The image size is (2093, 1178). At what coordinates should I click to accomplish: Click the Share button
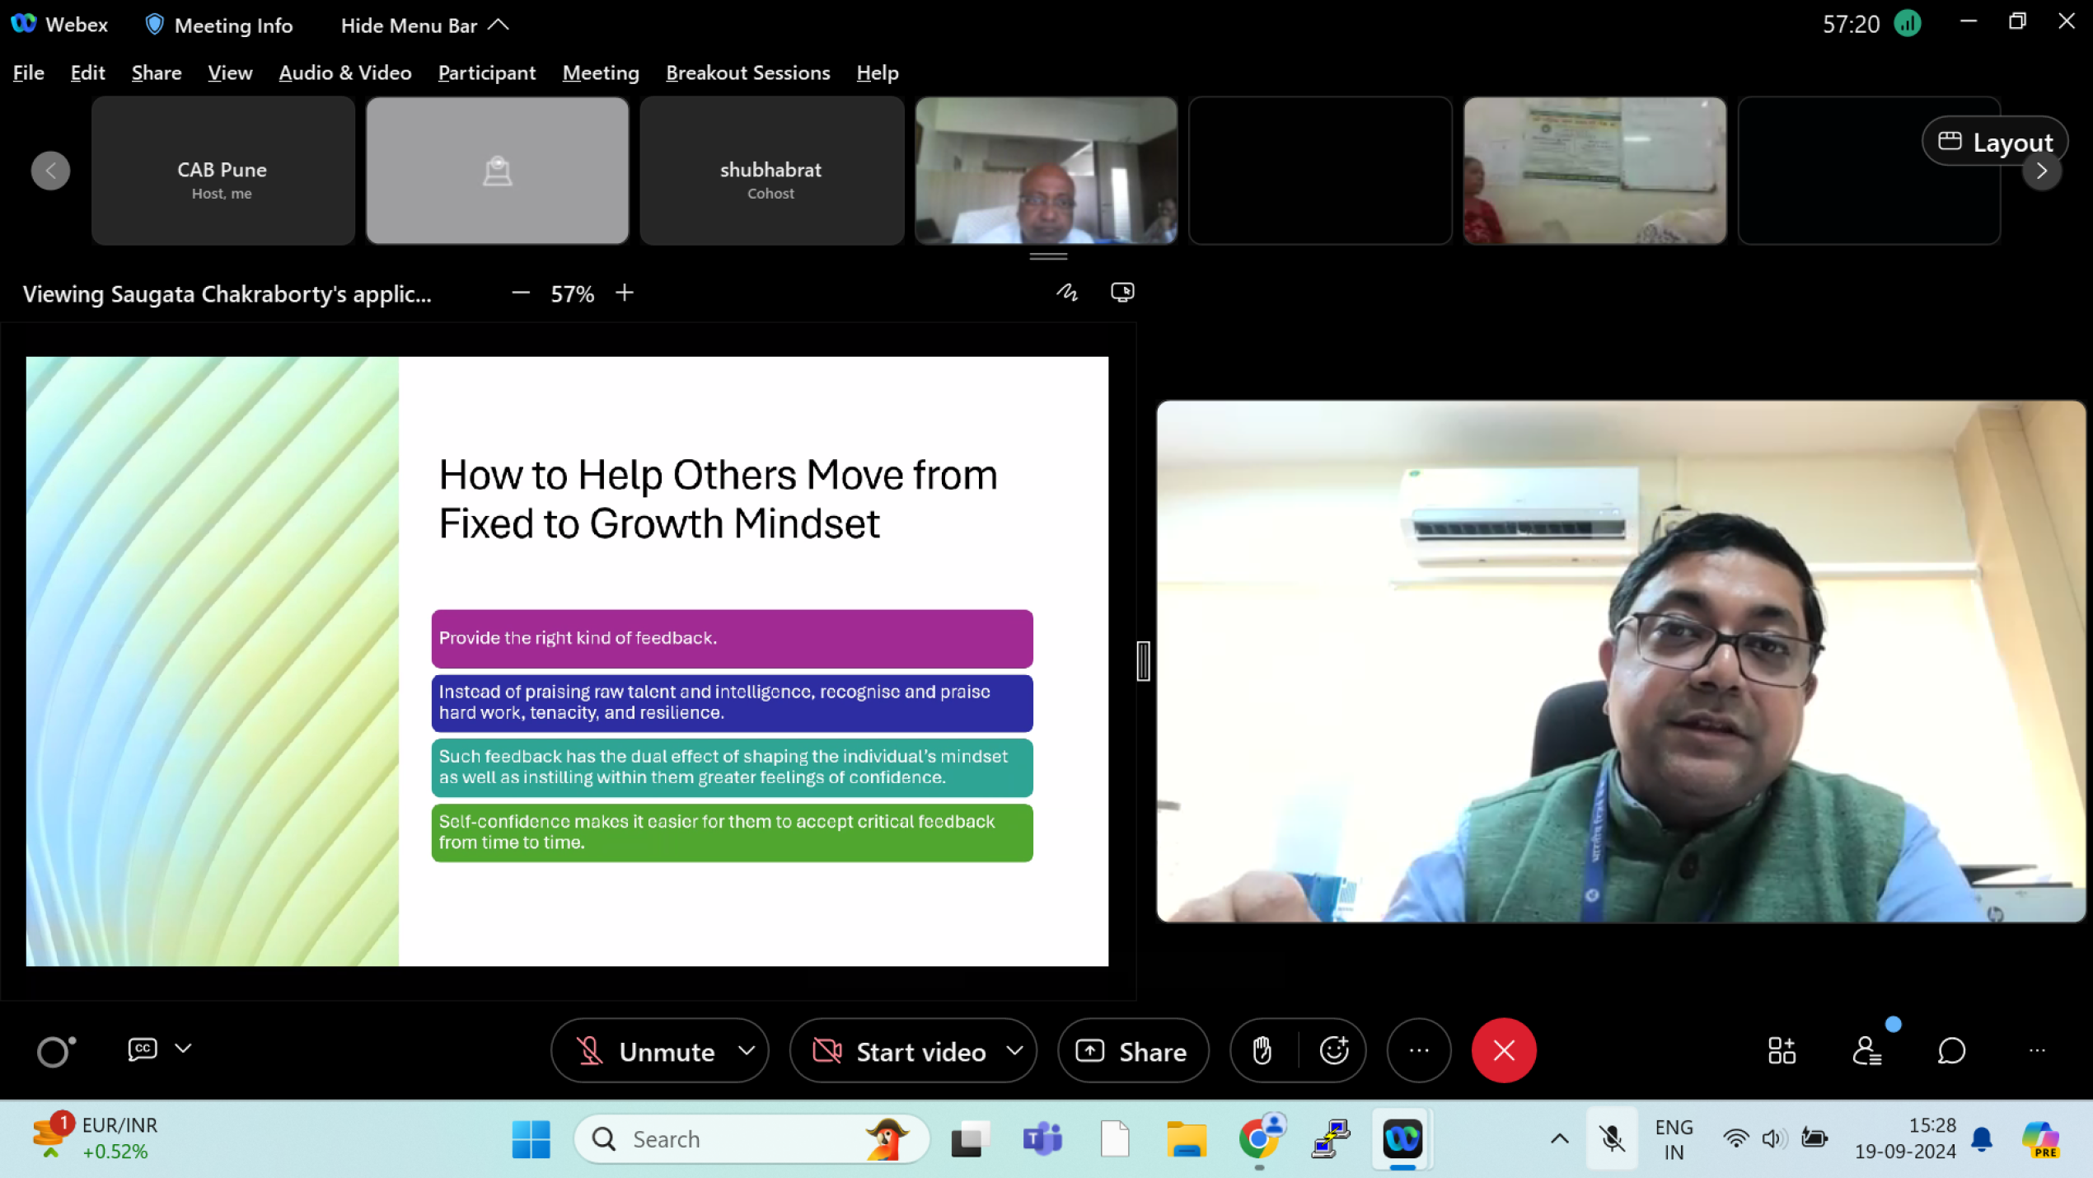(x=1133, y=1051)
